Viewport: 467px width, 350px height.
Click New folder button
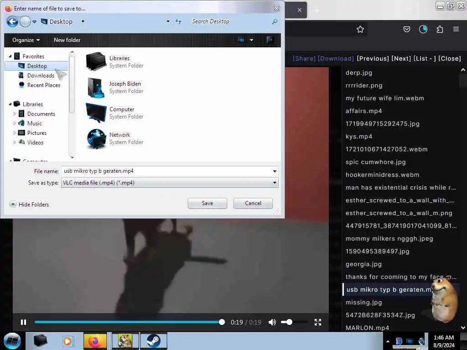[67, 40]
